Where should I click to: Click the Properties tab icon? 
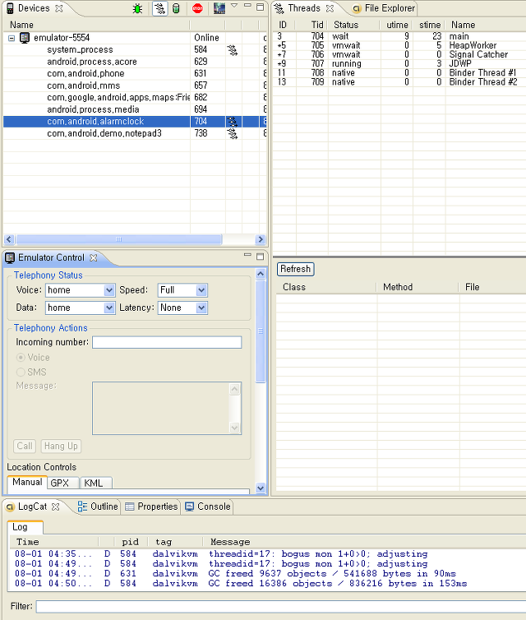pos(130,507)
